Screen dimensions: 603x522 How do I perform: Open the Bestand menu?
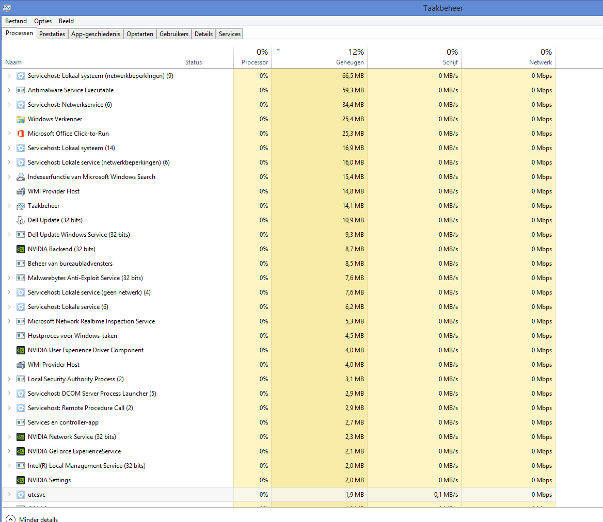pos(16,21)
